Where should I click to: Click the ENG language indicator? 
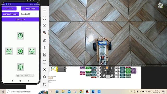[150, 92]
